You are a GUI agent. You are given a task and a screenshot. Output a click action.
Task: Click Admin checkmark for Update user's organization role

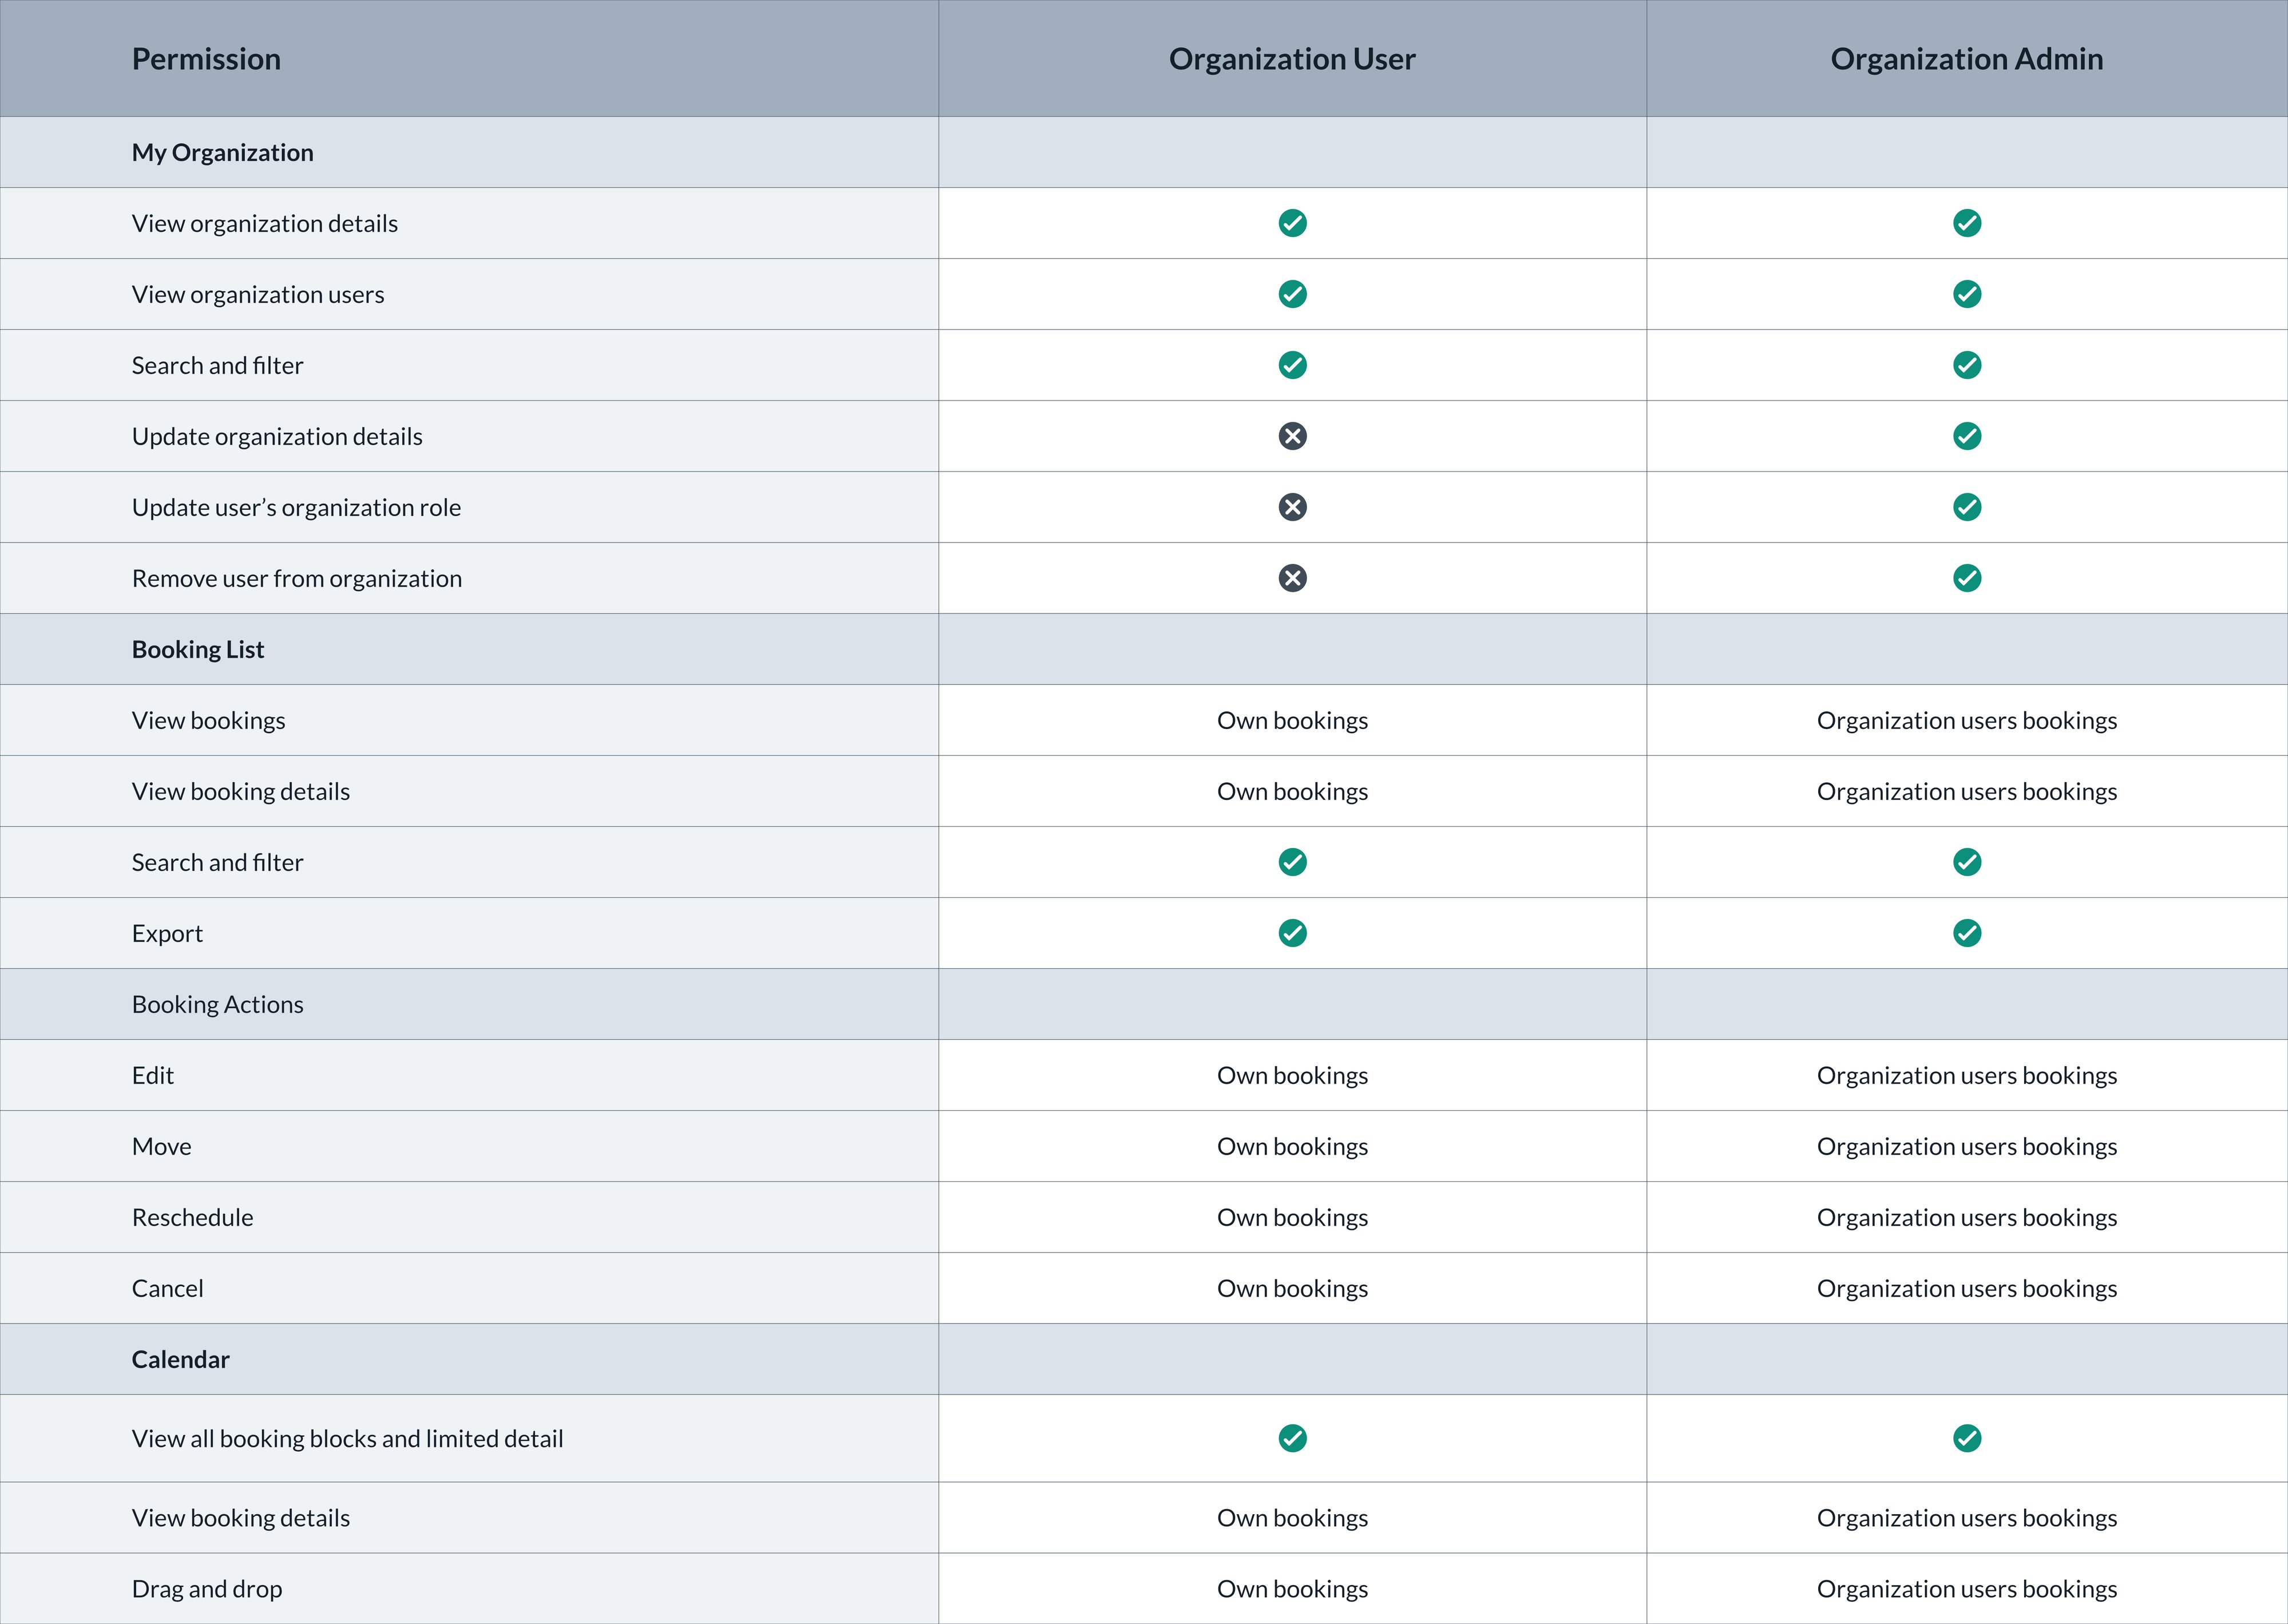tap(1966, 507)
